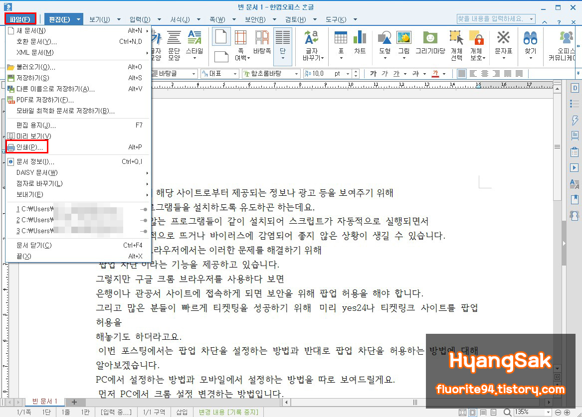Screen dimensions: 582x417
Task: Choose 인쇄(P)... from File menu
Action: click(x=78, y=147)
